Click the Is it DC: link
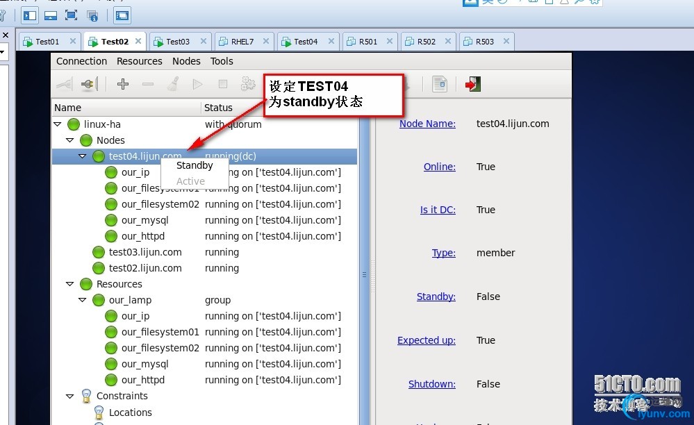The width and height of the screenshot is (694, 425). [x=438, y=210]
